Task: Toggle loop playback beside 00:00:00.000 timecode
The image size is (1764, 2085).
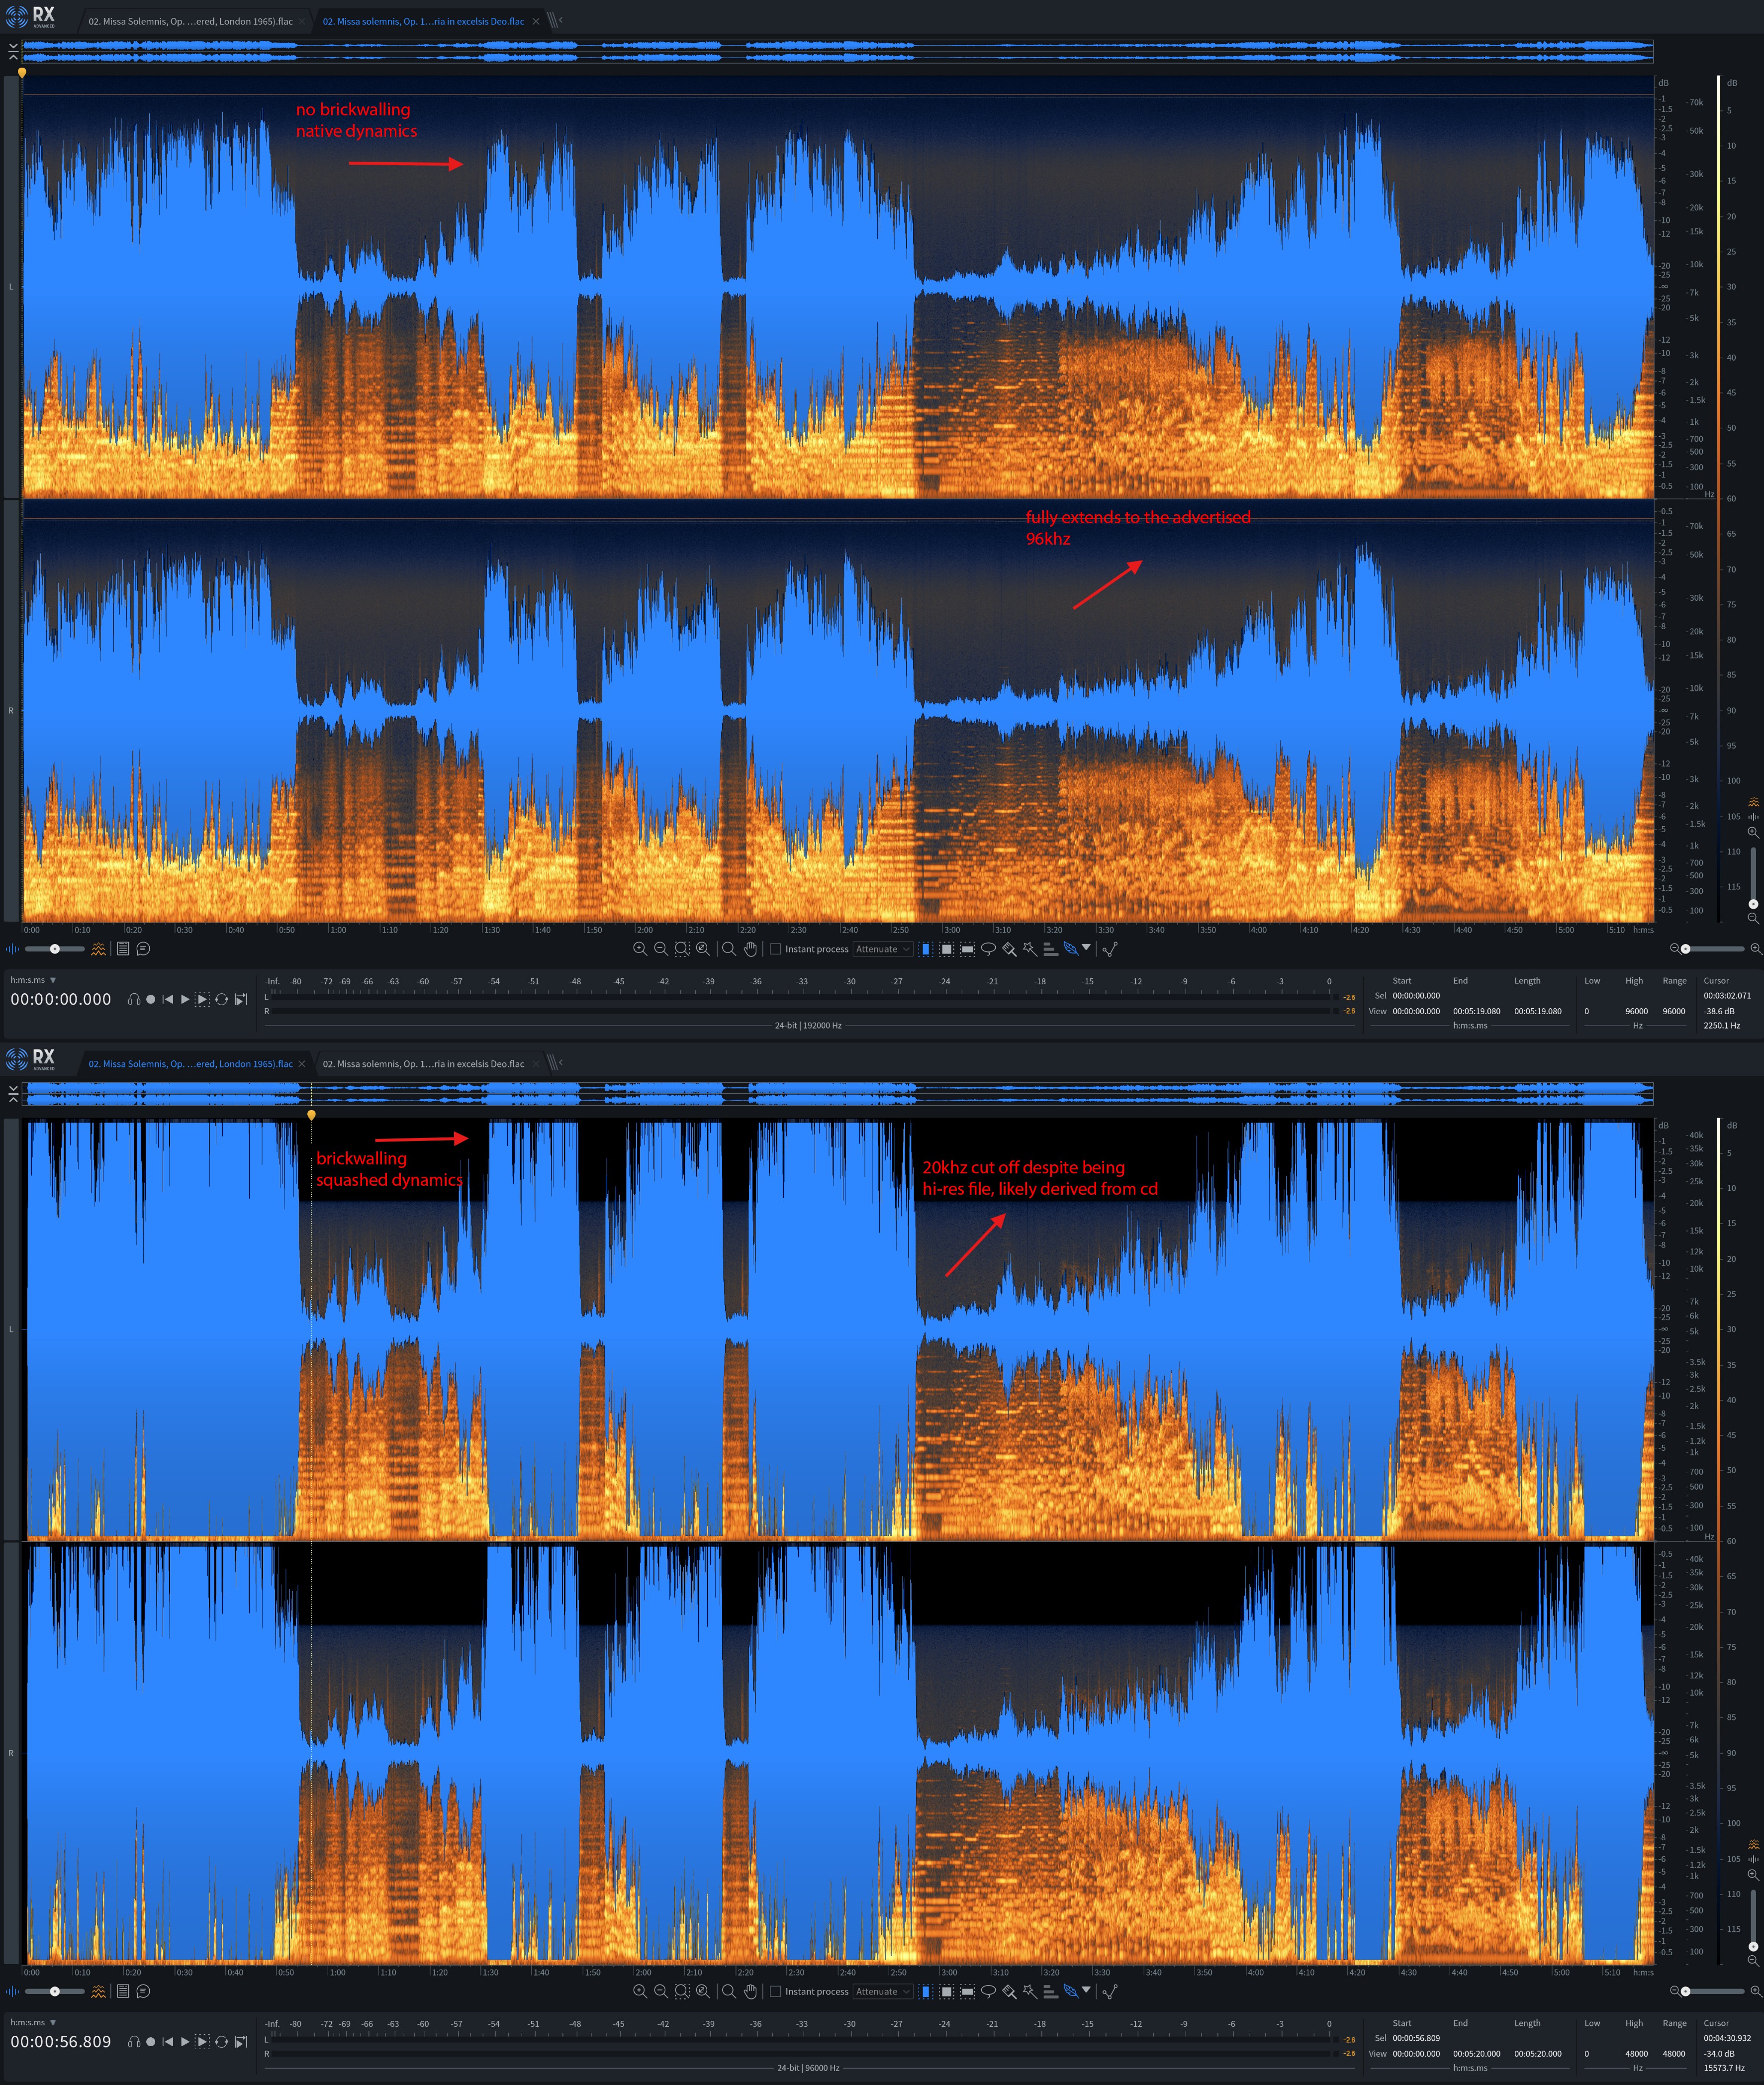Action: [221, 999]
